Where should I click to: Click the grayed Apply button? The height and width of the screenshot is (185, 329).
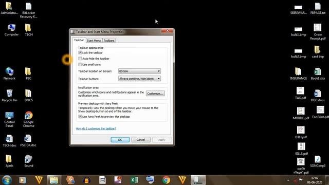161,140
